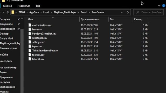Open recent locations dropdown arrow
The width and height of the screenshot is (166, 93).
4,12
